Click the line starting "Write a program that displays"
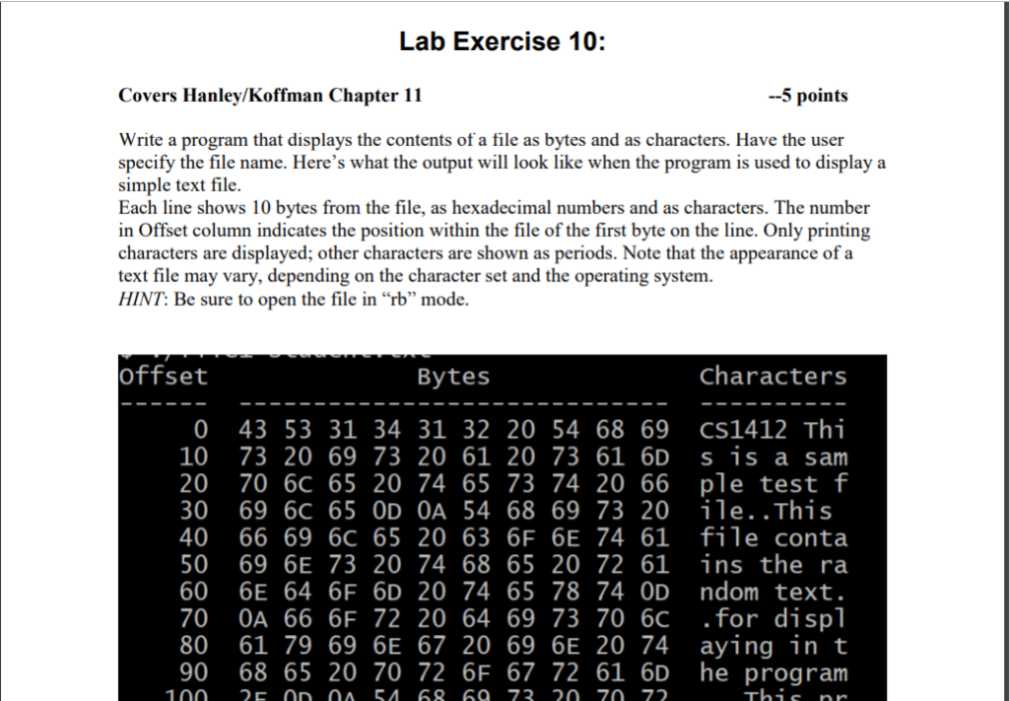 point(481,140)
